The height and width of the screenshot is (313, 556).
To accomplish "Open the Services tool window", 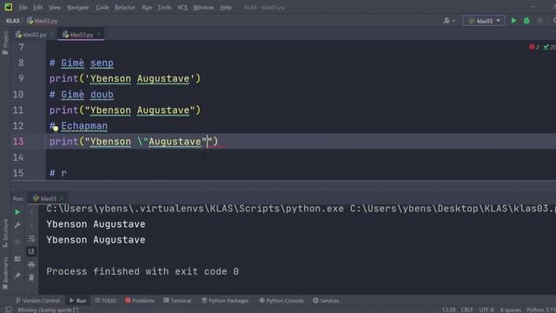I will pos(326,301).
